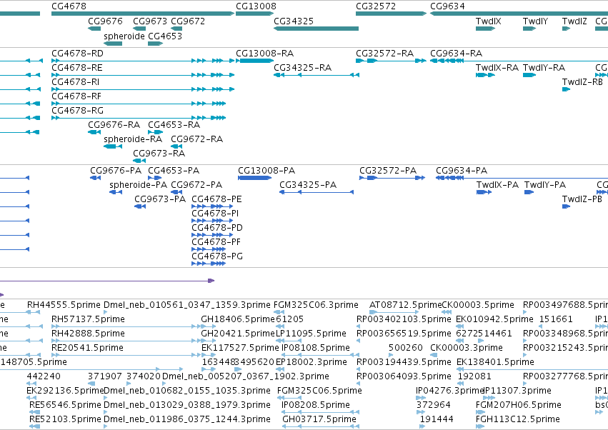Click the long purple arrow feature

pyautogui.click(x=107, y=281)
